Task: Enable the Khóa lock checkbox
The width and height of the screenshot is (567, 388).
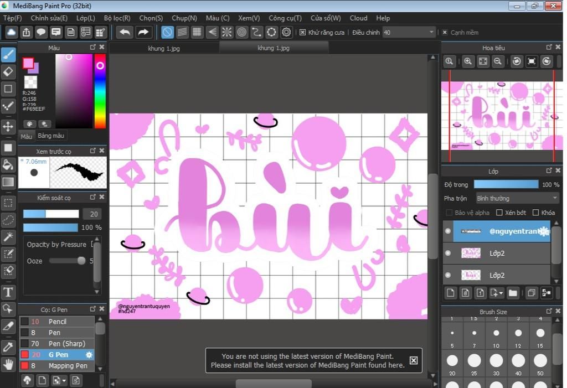Action: tap(535, 213)
